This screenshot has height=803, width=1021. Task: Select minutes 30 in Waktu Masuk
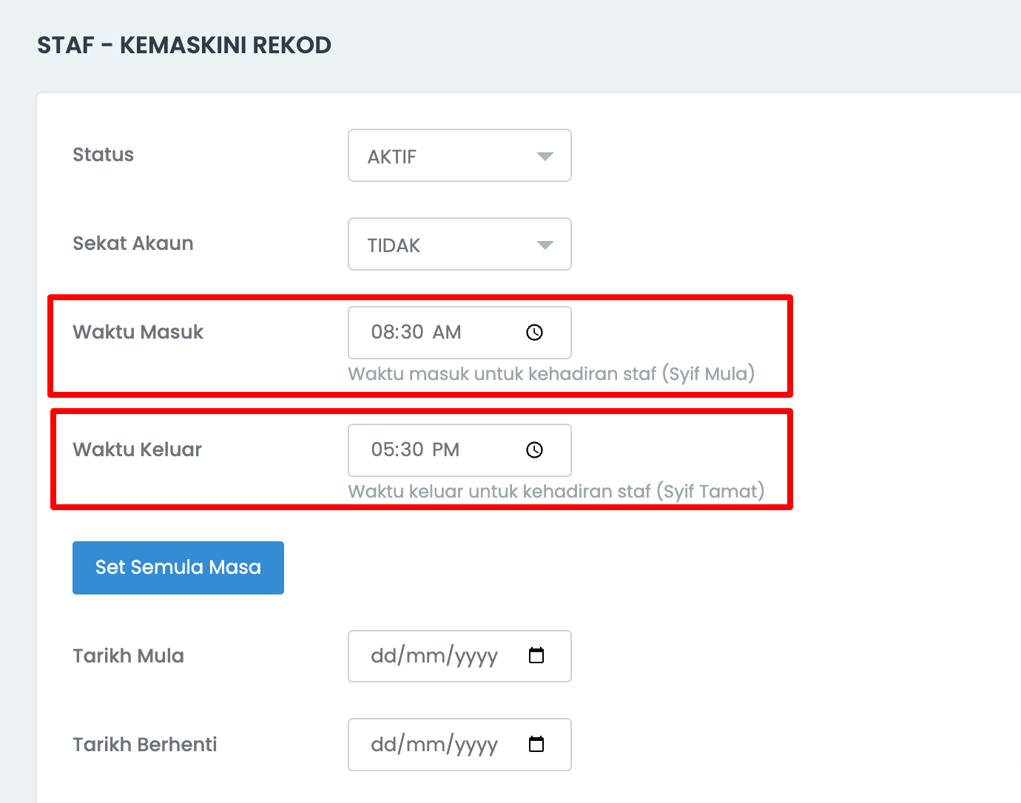[x=412, y=333]
